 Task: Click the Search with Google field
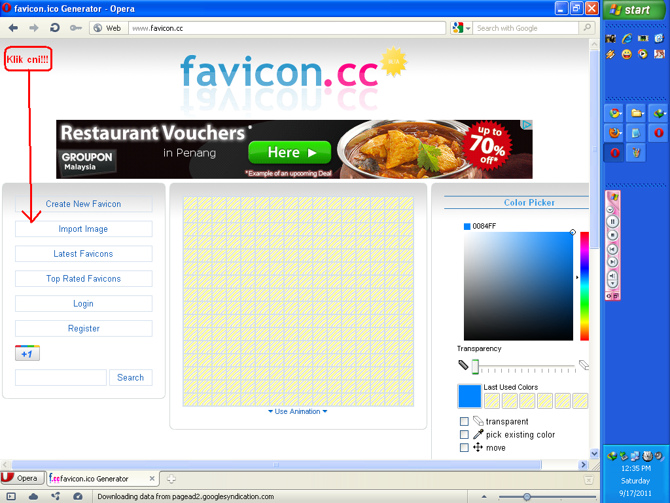click(x=525, y=28)
